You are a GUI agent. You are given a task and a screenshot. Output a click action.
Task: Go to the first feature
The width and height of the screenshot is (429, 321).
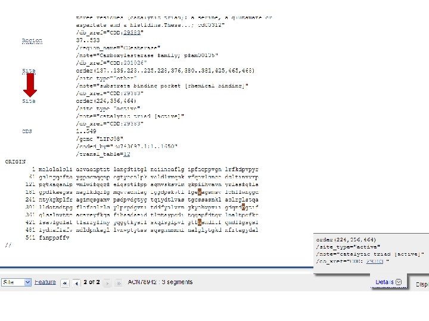(x=65, y=283)
